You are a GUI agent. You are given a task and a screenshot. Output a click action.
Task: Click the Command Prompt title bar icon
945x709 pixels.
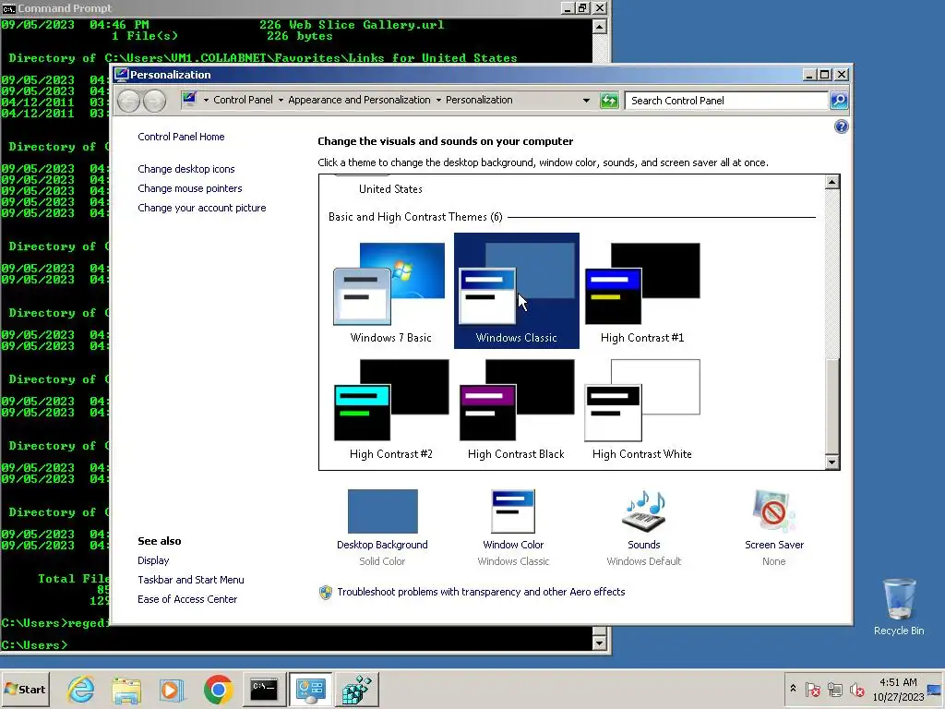pos(8,8)
